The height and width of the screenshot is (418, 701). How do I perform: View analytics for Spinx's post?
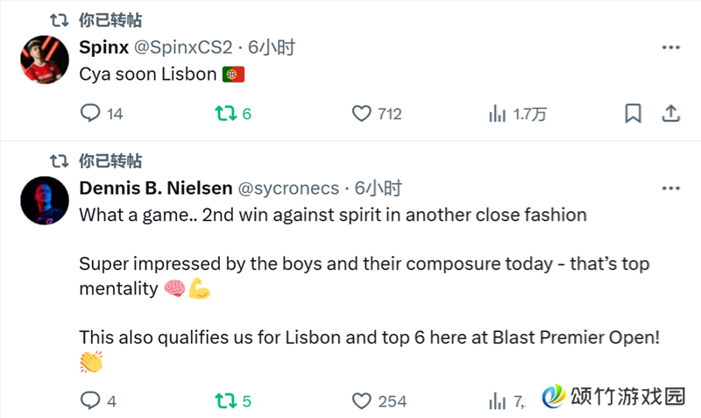[517, 114]
